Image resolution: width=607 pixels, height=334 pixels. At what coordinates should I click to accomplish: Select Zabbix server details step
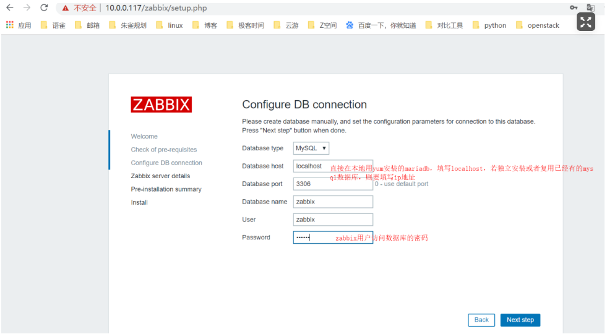click(x=160, y=176)
